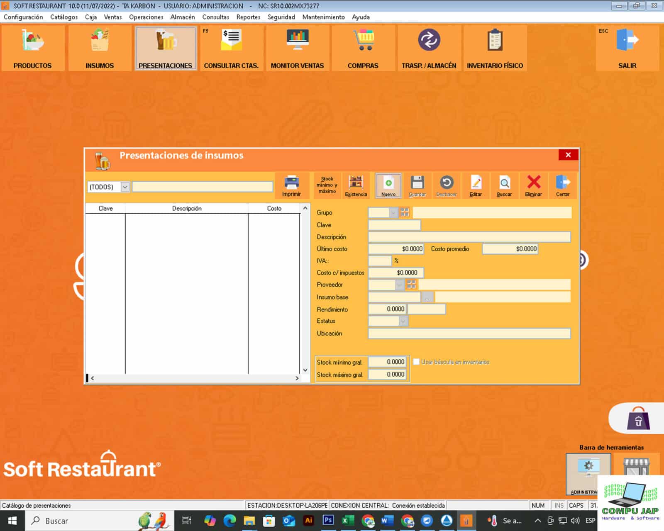Open File Explorer from the taskbar

pyautogui.click(x=249, y=520)
